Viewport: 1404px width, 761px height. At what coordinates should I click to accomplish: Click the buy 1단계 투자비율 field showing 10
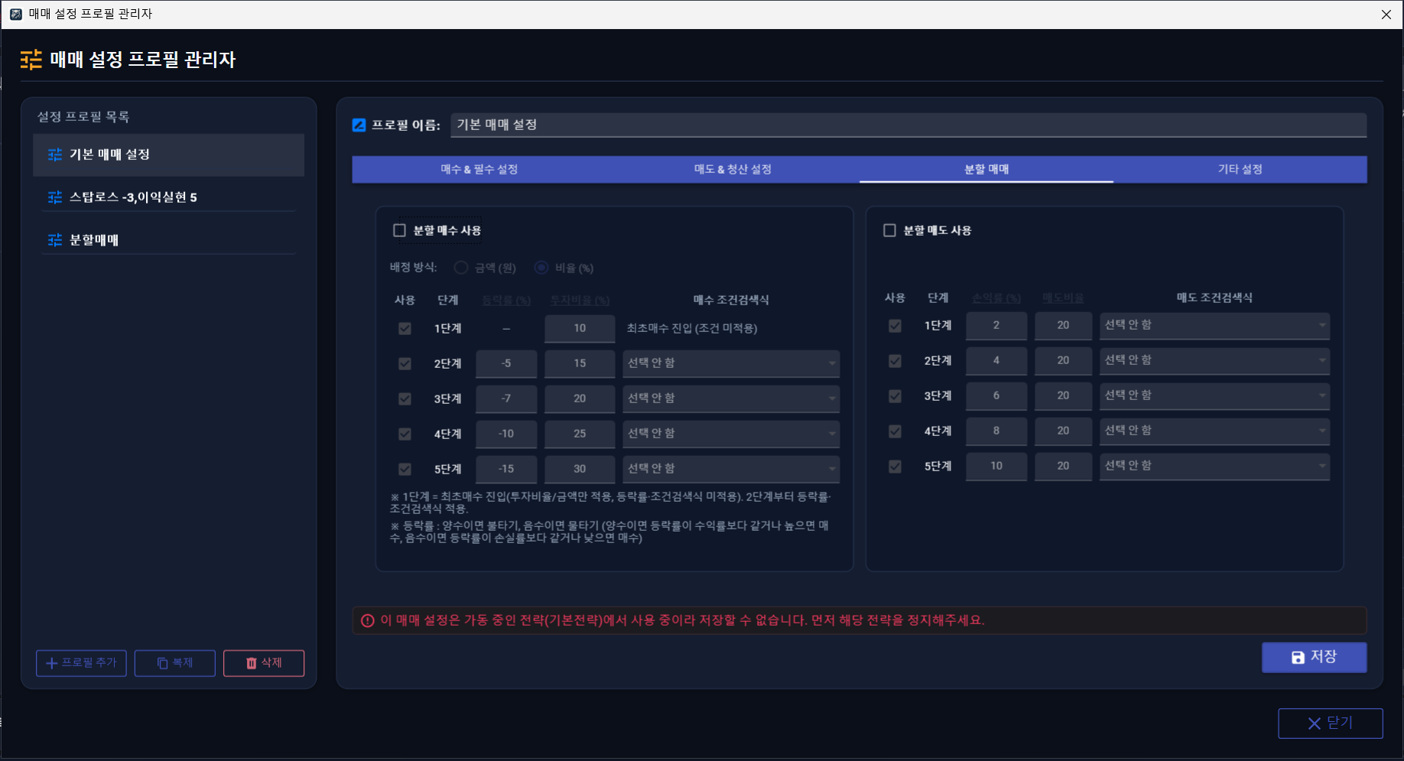pos(580,328)
